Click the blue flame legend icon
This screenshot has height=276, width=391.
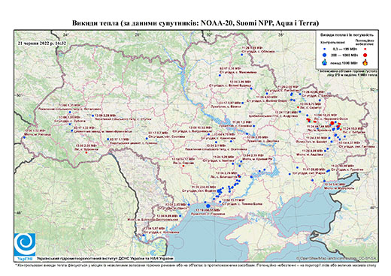tap(325, 62)
